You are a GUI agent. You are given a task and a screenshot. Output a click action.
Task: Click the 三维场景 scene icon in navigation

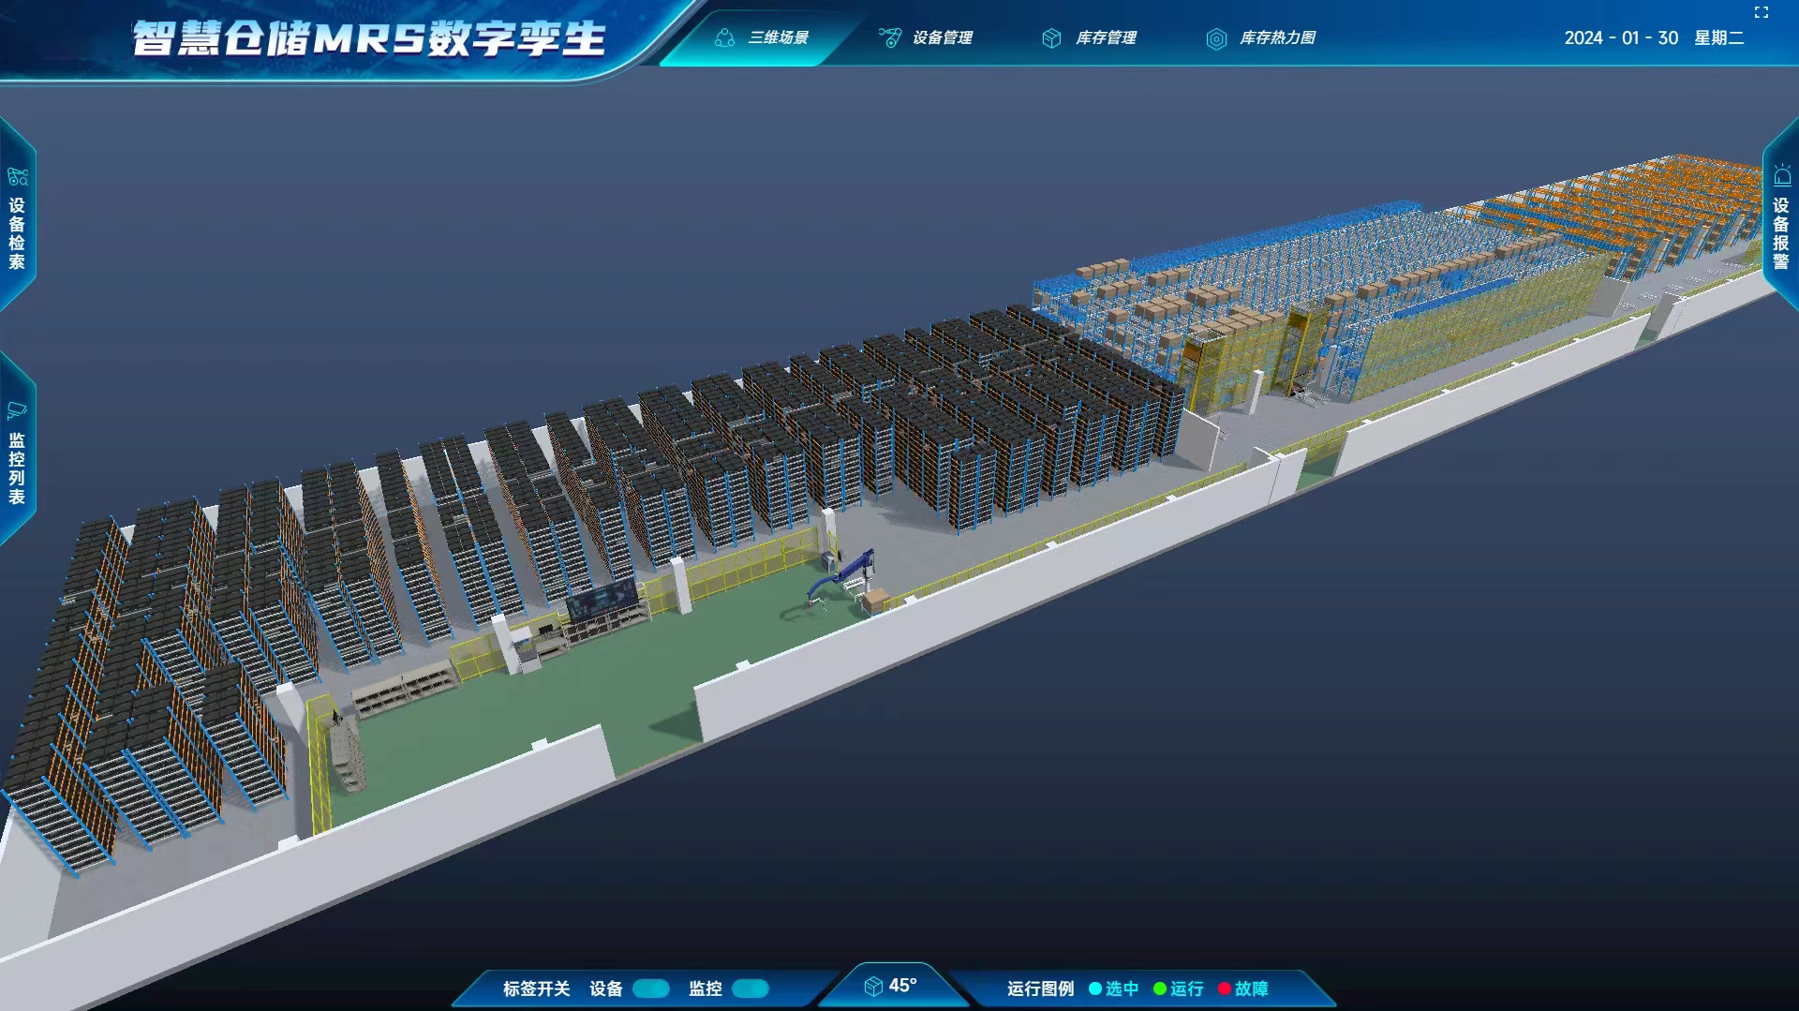click(723, 37)
